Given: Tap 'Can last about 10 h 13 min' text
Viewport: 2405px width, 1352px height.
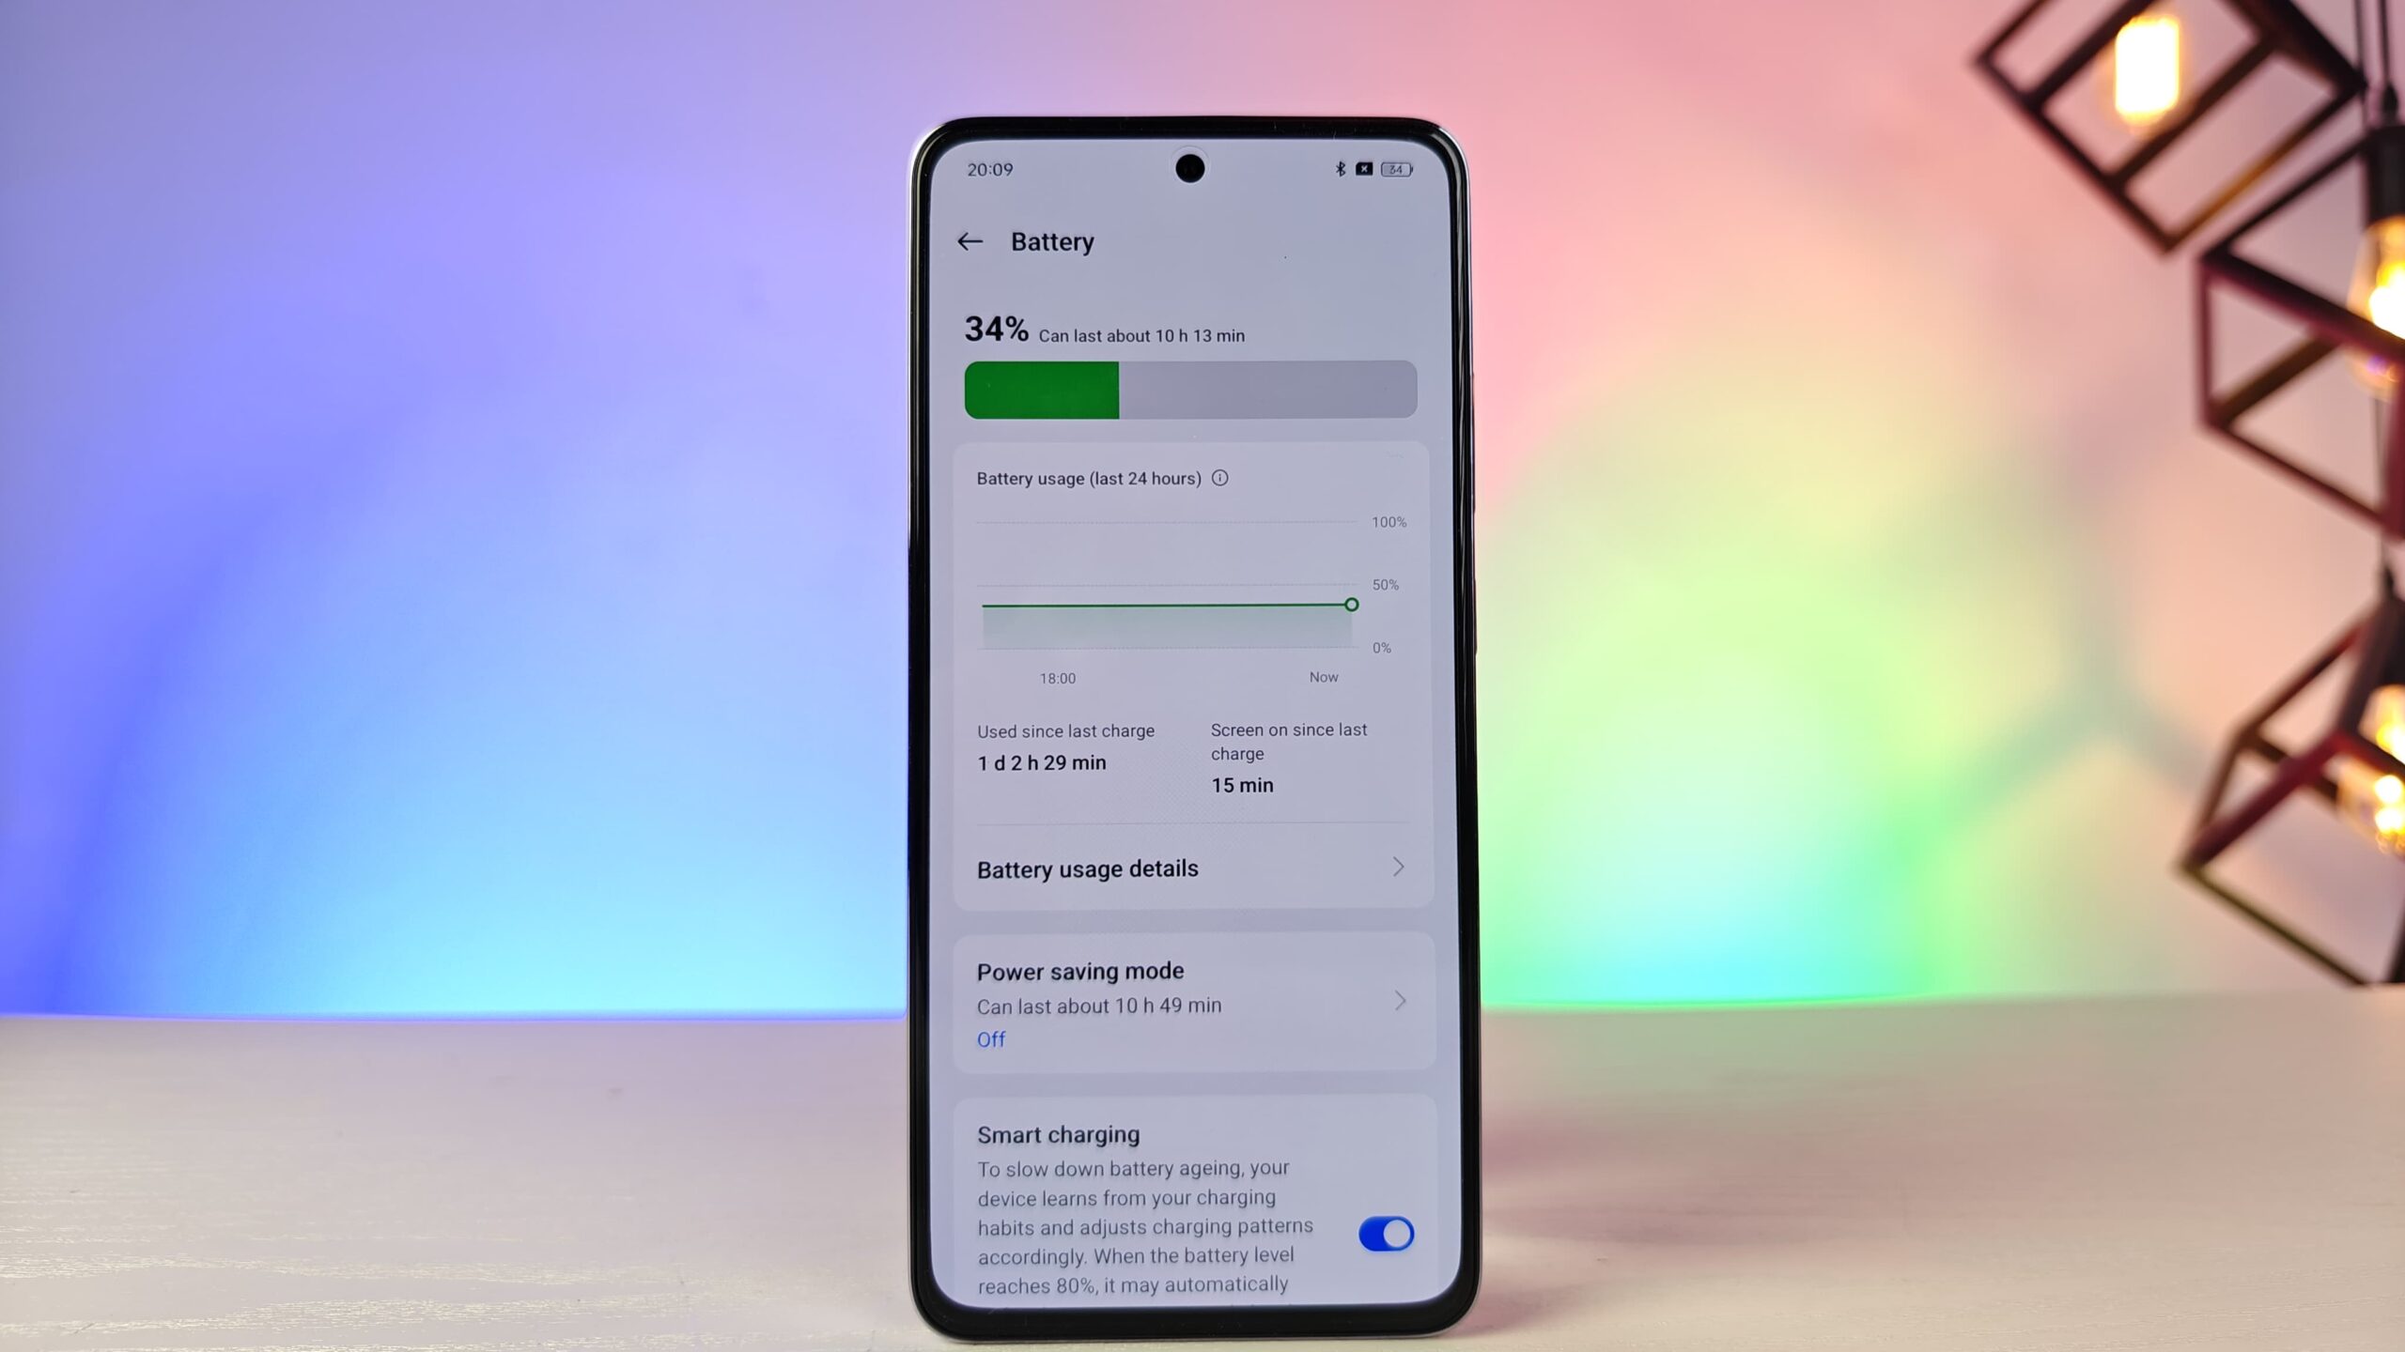Looking at the screenshot, I should (x=1141, y=335).
